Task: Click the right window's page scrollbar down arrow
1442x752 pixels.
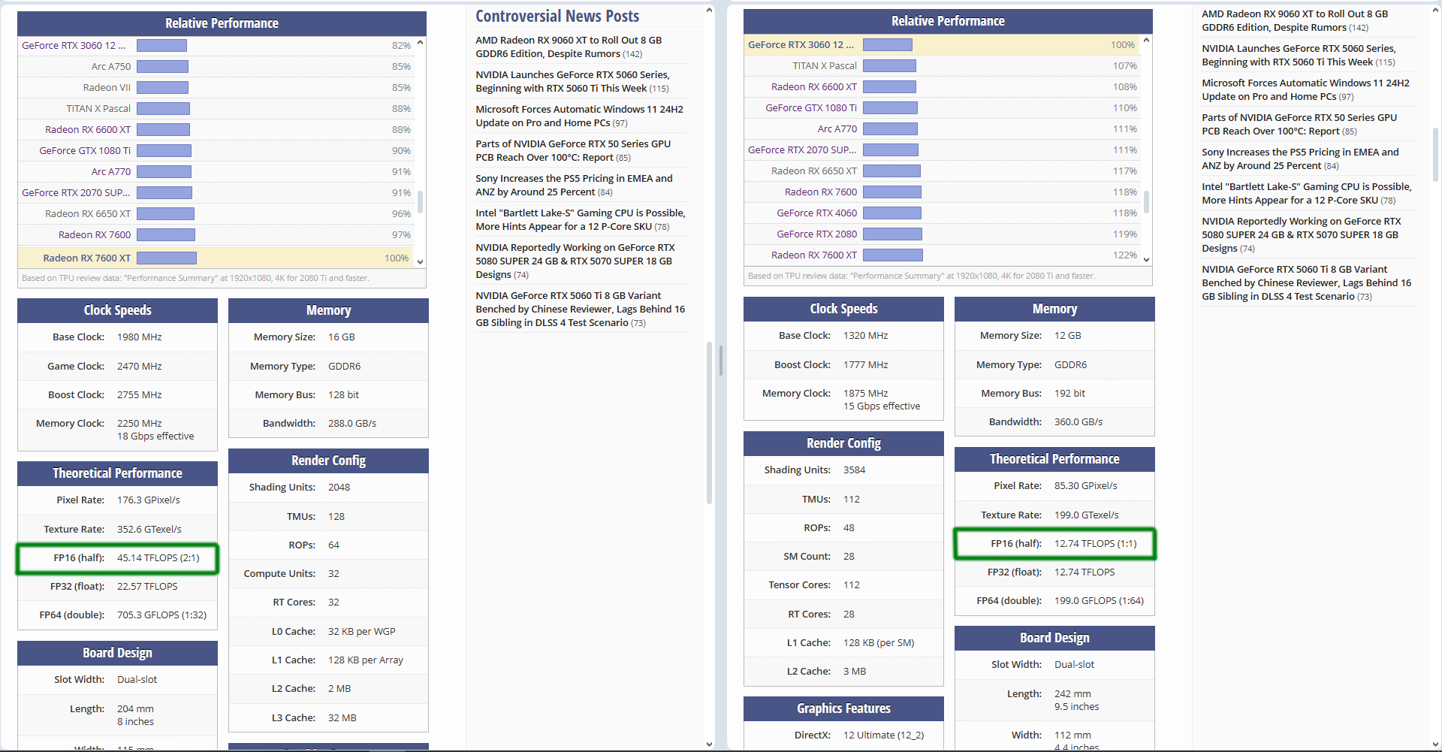Action: pyautogui.click(x=1435, y=744)
